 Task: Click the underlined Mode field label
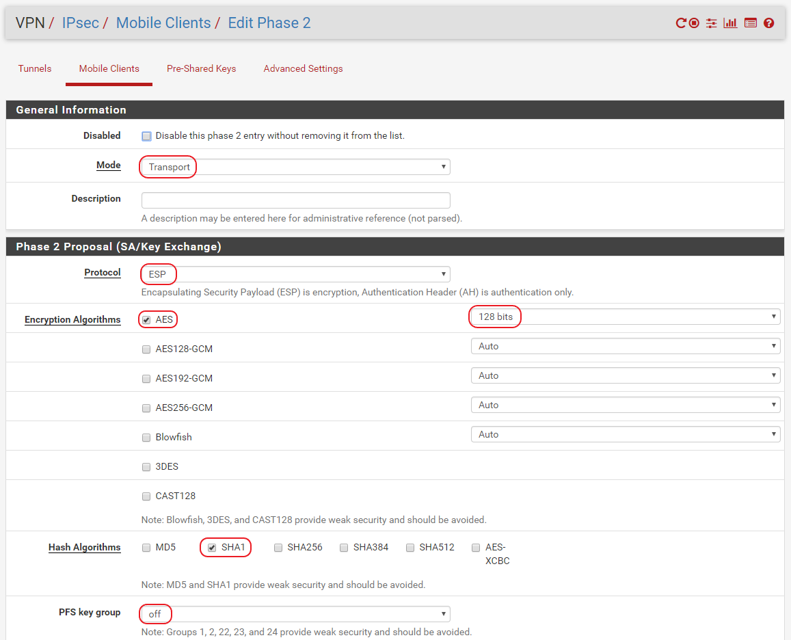point(109,165)
